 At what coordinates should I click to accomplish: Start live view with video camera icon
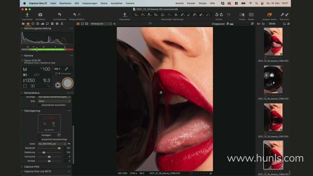(x=58, y=85)
